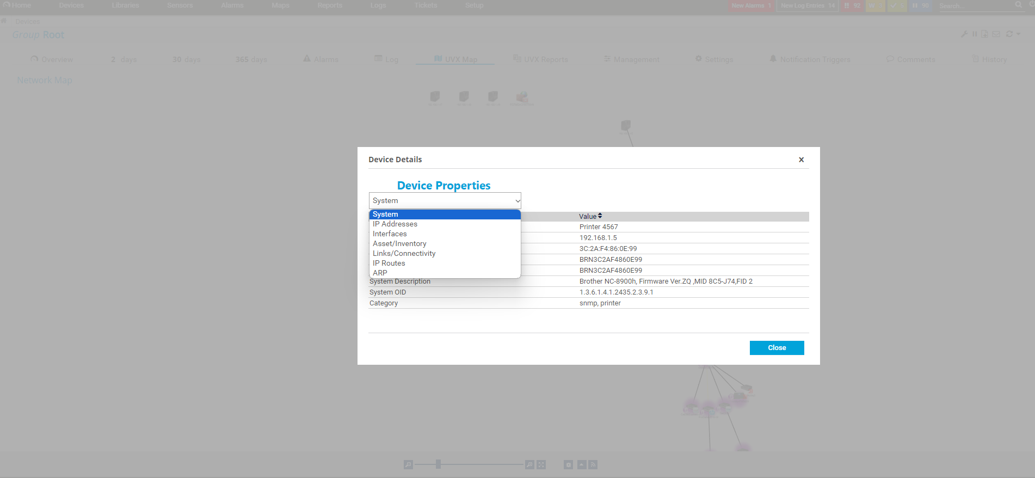Click the New Alarms 1 button
Image resolution: width=1035 pixels, height=478 pixels.
(751, 5)
